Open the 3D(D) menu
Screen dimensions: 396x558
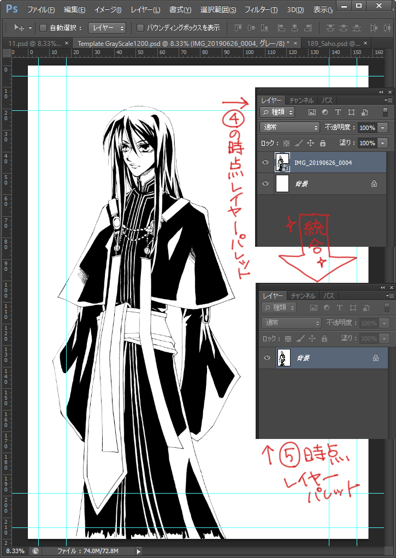click(x=295, y=10)
